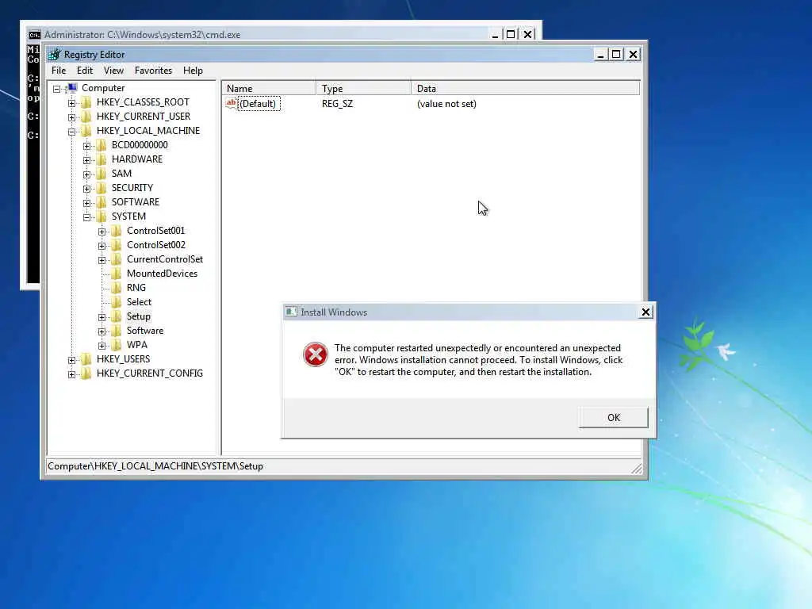
Task: Click the Registry Editor title bar icon
Action: coord(55,55)
